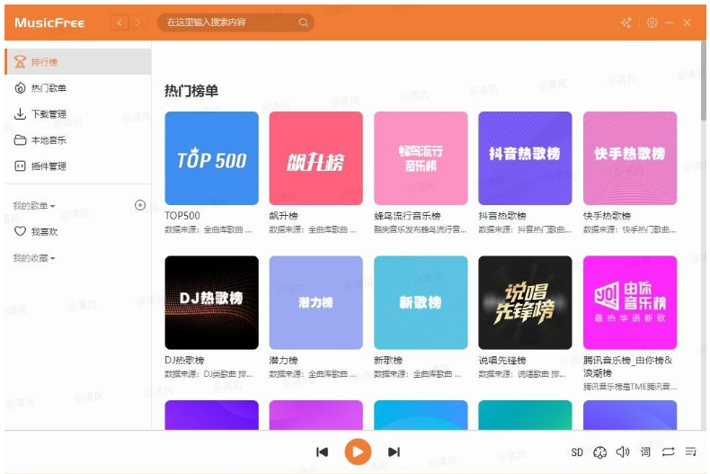Click the vertical scrollbar thumb
This screenshot has width=710, height=474.
click(x=703, y=80)
